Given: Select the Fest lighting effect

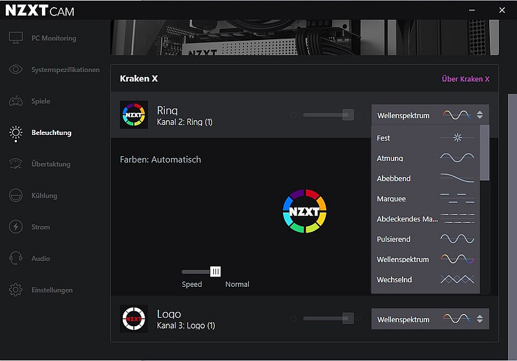Looking at the screenshot, I should pos(425,138).
